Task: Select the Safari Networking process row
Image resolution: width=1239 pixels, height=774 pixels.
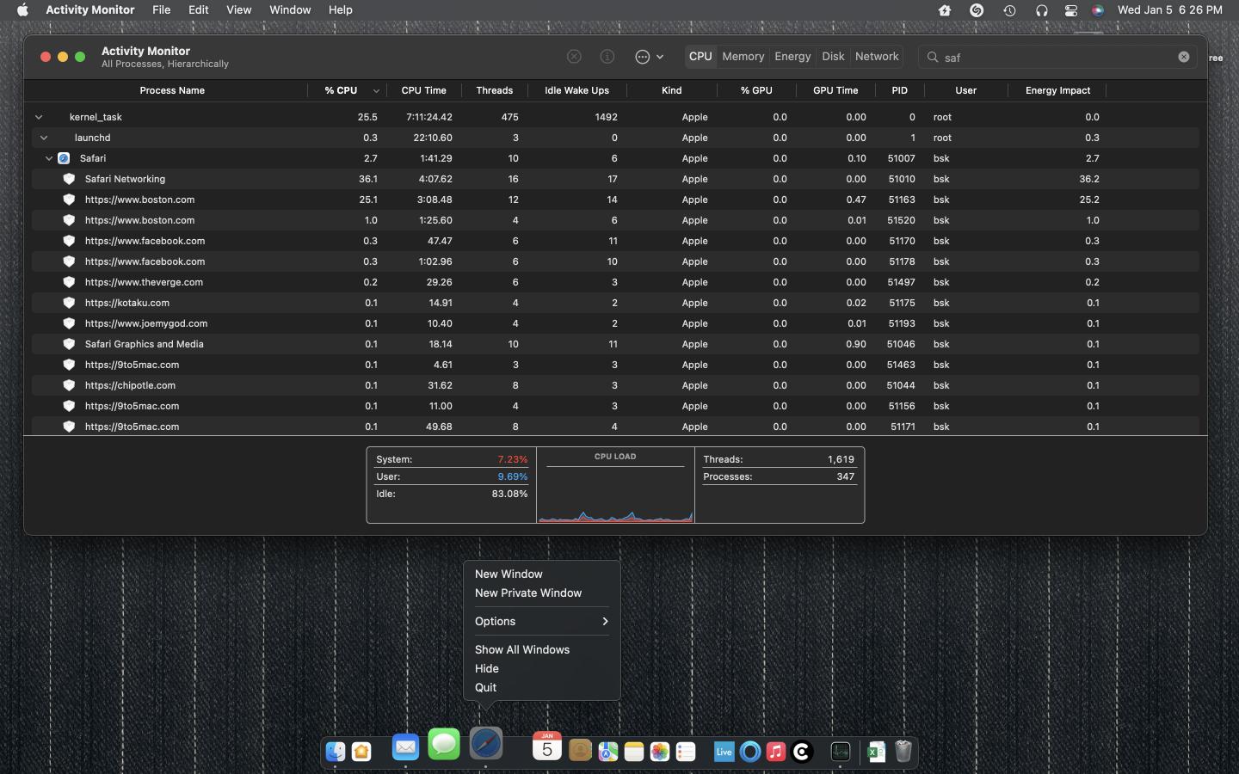Action: point(615,179)
